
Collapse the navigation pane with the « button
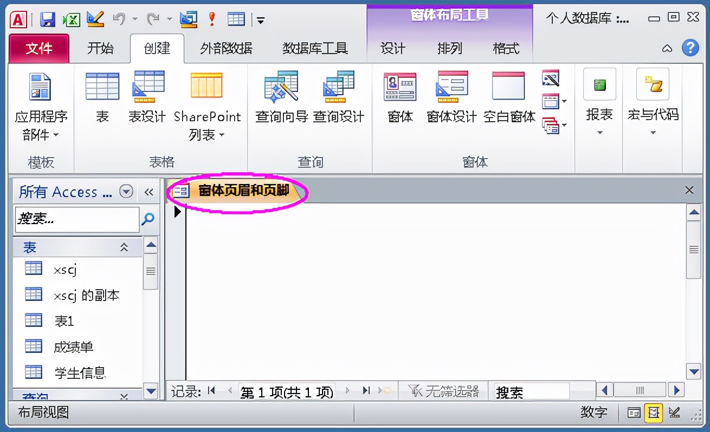pyautogui.click(x=149, y=191)
